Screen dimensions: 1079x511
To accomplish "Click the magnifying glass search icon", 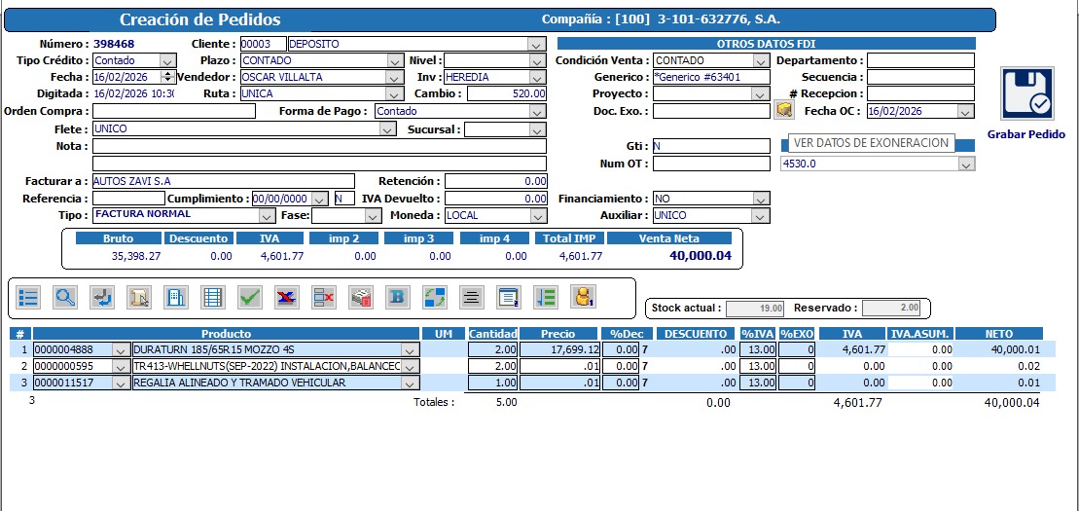I will pos(65,297).
